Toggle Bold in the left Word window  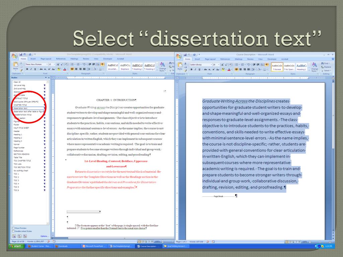(27, 69)
